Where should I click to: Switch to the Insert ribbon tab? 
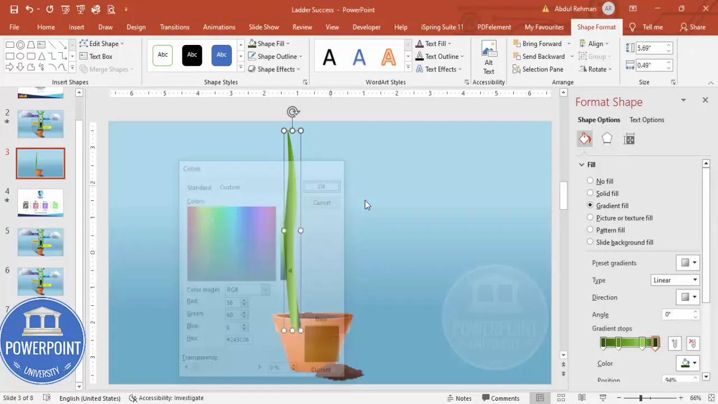pos(76,27)
